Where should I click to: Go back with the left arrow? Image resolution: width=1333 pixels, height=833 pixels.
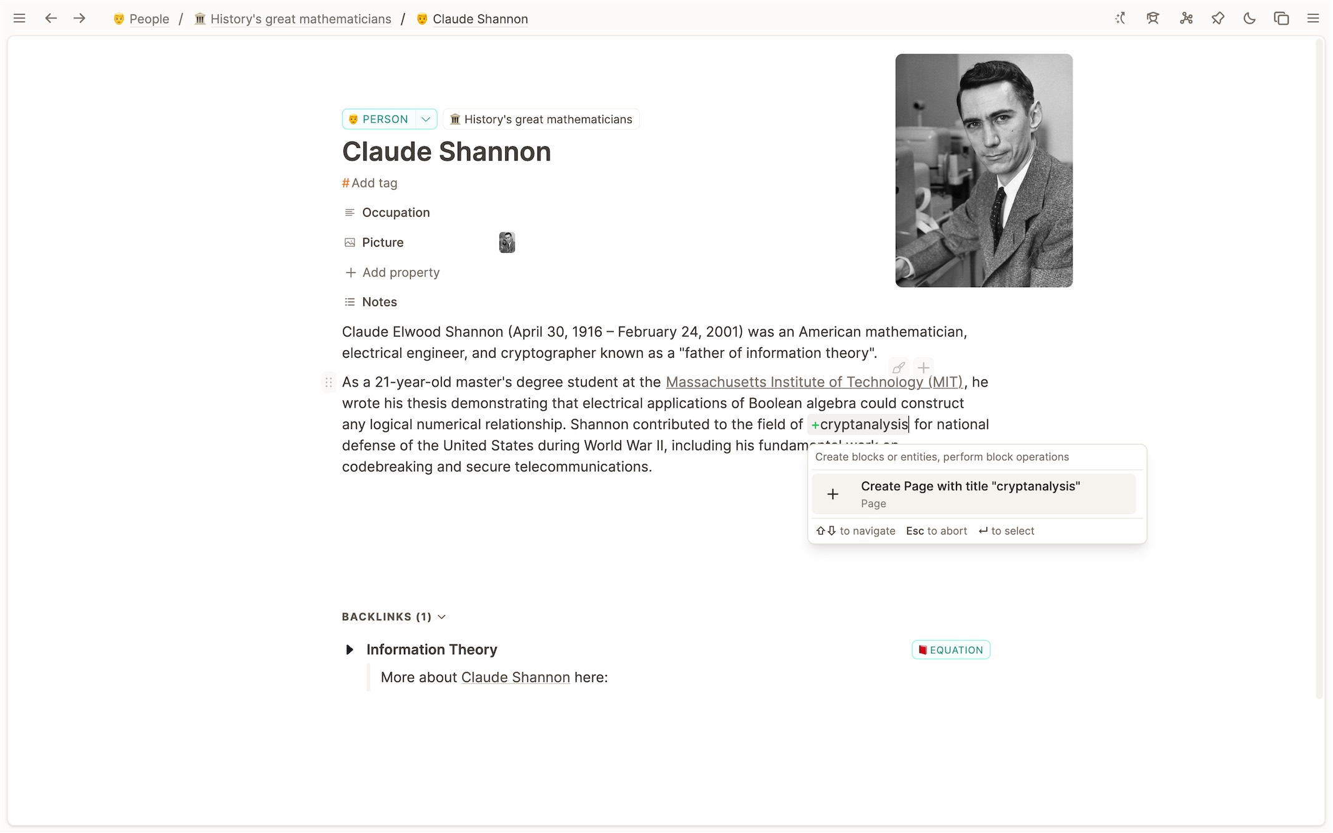pos(51,19)
